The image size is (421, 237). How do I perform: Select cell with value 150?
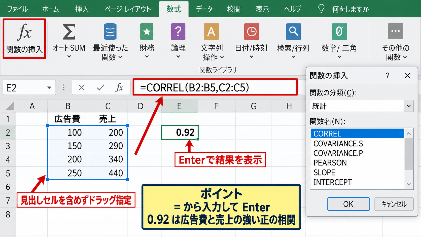point(67,146)
